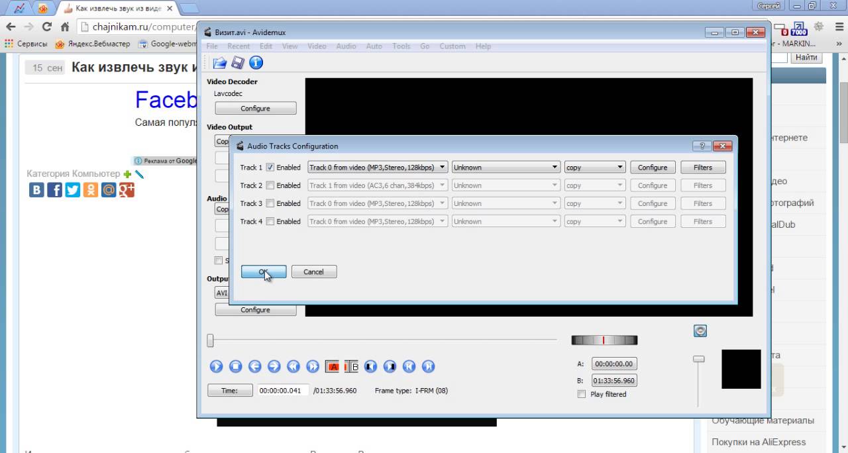Viewport: 848px width, 453px height.
Task: Go to last frame button
Action: click(429, 366)
